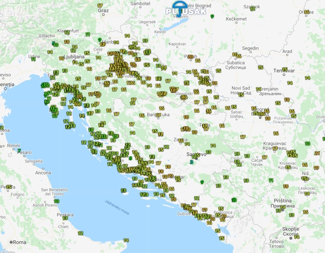Click the 3 marker near Sarajevo
This screenshot has height=253, width=325.
click(191, 162)
